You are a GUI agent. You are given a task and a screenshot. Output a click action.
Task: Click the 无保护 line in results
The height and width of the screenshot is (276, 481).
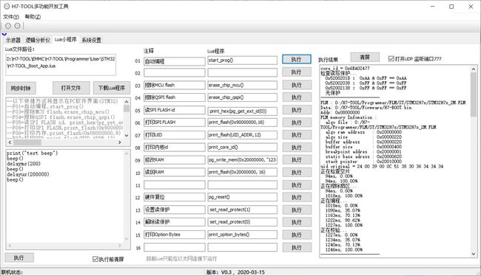(333, 93)
